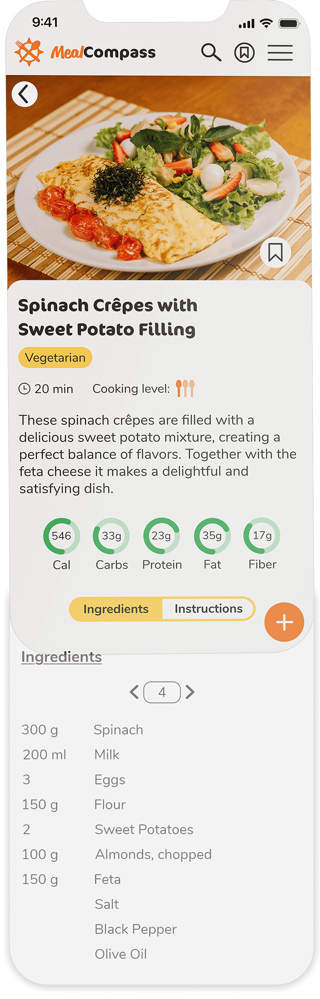The width and height of the screenshot is (320, 999).
Task: Click the Vegetarian diet tag
Action: pyautogui.click(x=55, y=358)
